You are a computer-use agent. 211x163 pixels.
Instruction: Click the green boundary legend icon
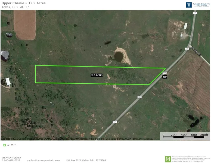click(4, 145)
